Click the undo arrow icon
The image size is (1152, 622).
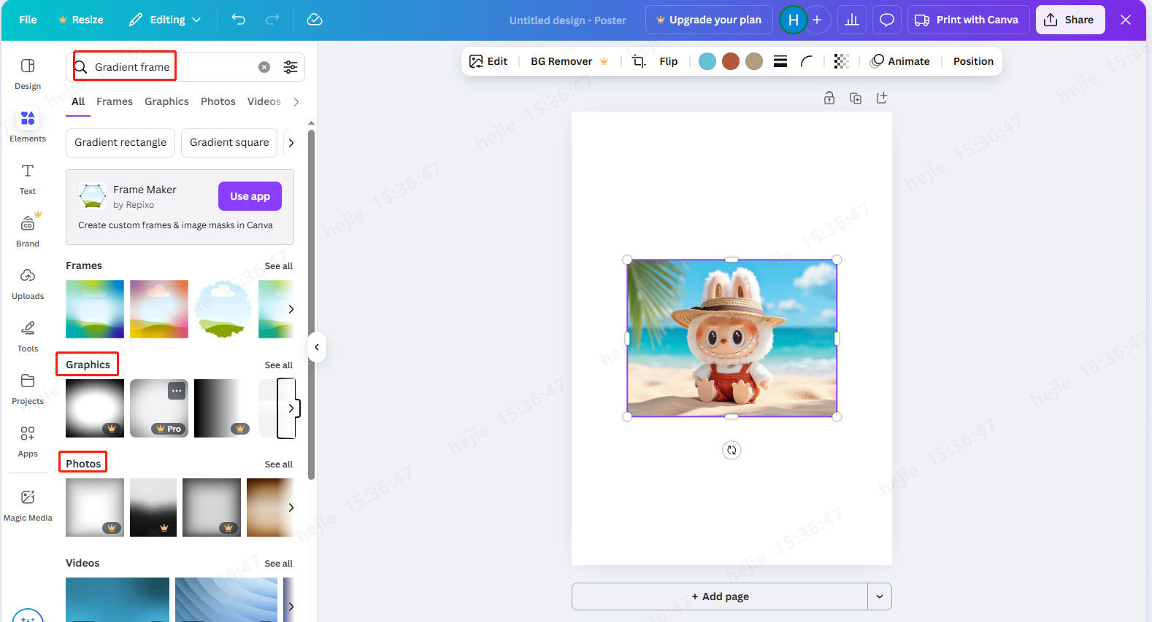[x=239, y=20]
